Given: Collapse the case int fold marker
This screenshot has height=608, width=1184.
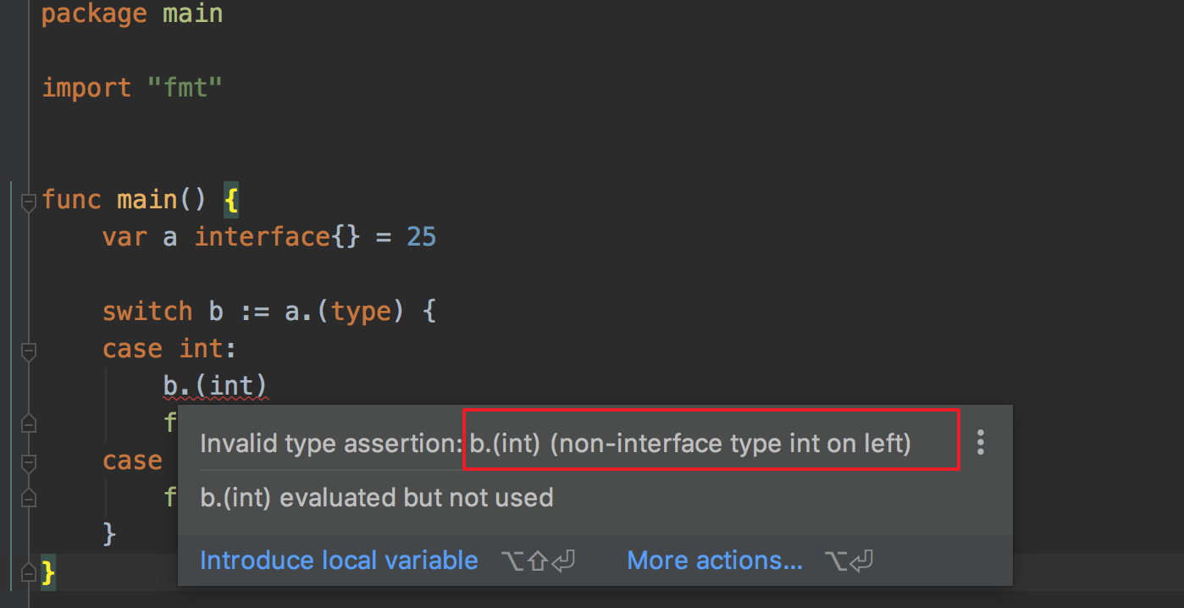Looking at the screenshot, I should tap(28, 350).
